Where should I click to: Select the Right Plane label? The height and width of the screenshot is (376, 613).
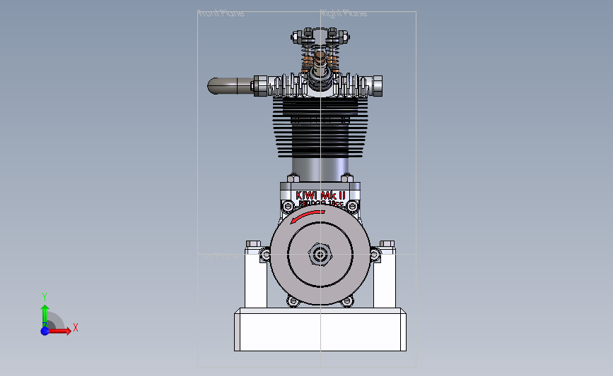click(344, 13)
